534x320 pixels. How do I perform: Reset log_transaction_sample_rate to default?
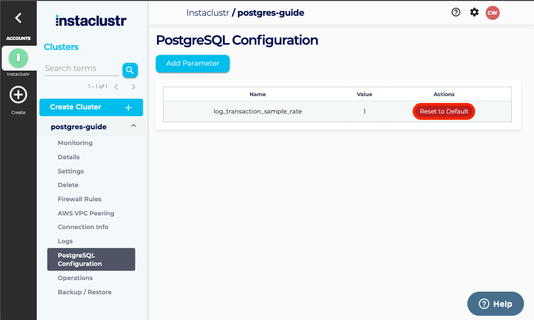coord(444,111)
